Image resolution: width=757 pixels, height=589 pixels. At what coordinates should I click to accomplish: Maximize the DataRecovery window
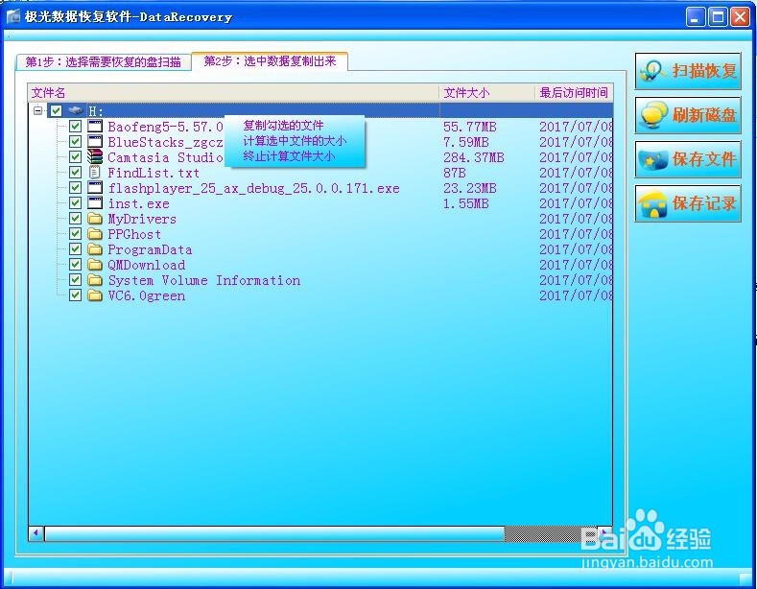pyautogui.click(x=718, y=17)
